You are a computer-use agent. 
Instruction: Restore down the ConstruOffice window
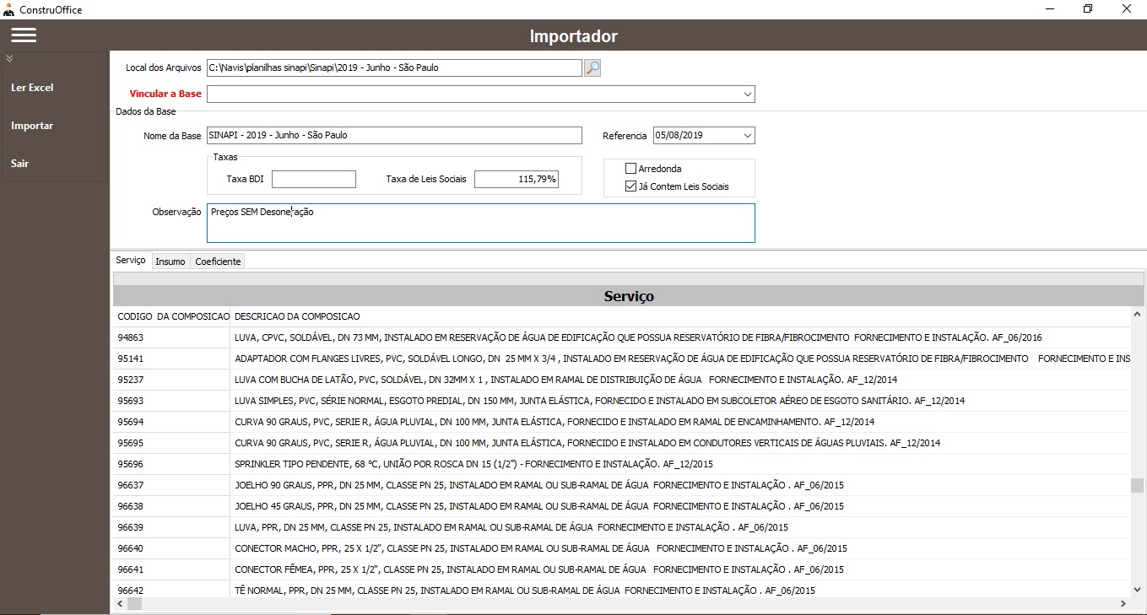tap(1088, 9)
